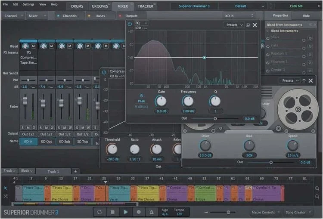Click the Tape Simulator Drive knob

[x=205, y=145]
